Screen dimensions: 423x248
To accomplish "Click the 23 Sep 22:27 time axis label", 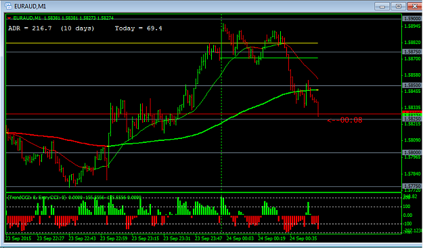I will coord(51,239).
